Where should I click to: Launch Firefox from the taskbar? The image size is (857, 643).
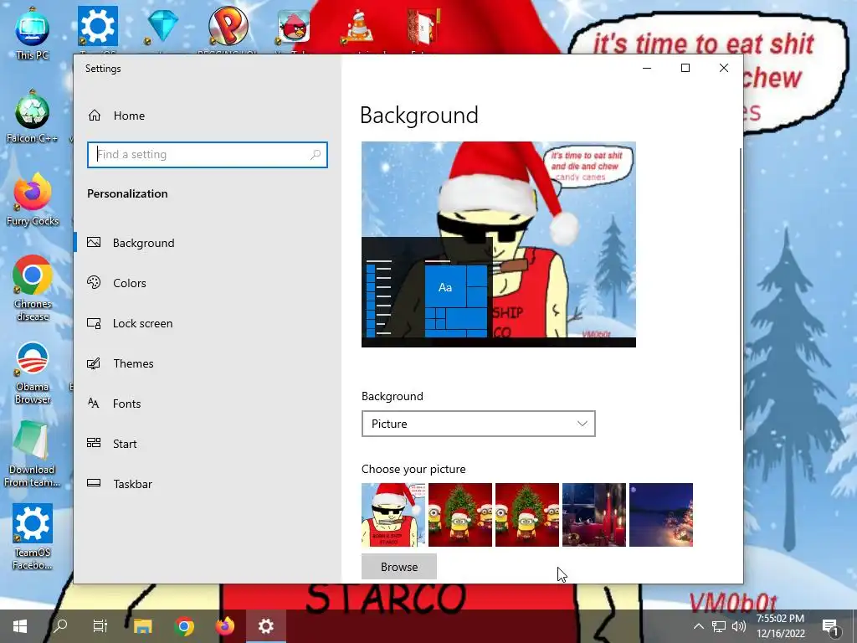pyautogui.click(x=224, y=626)
